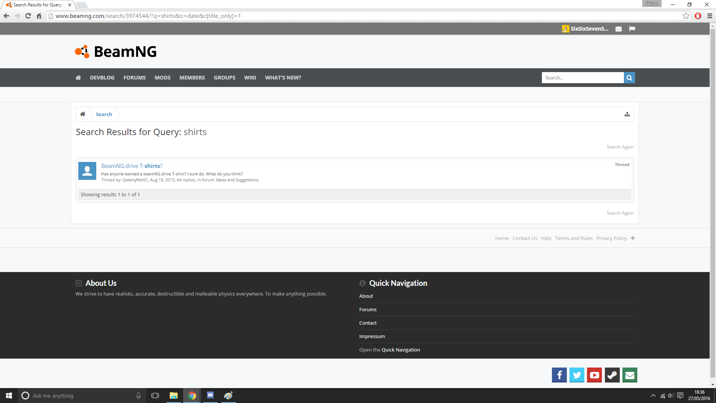Open Windows Start menu
Image resolution: width=716 pixels, height=403 pixels.
(x=9, y=396)
